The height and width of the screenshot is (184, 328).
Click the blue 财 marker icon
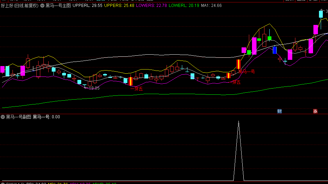(x=279, y=111)
